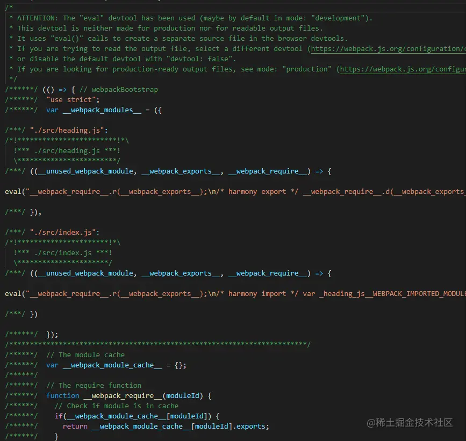Click the eval line containing "harmony import"
The height and width of the screenshot is (441, 466).
235,294
